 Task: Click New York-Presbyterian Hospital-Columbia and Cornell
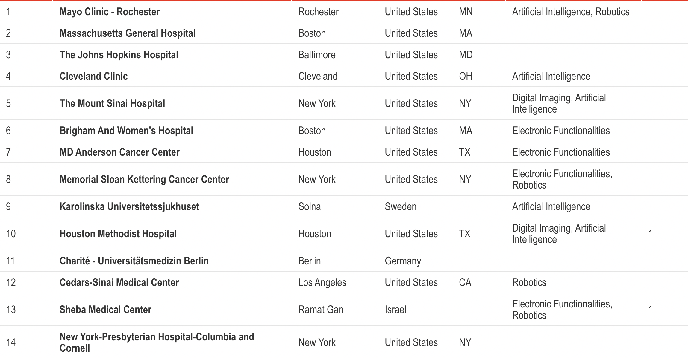pos(157,342)
